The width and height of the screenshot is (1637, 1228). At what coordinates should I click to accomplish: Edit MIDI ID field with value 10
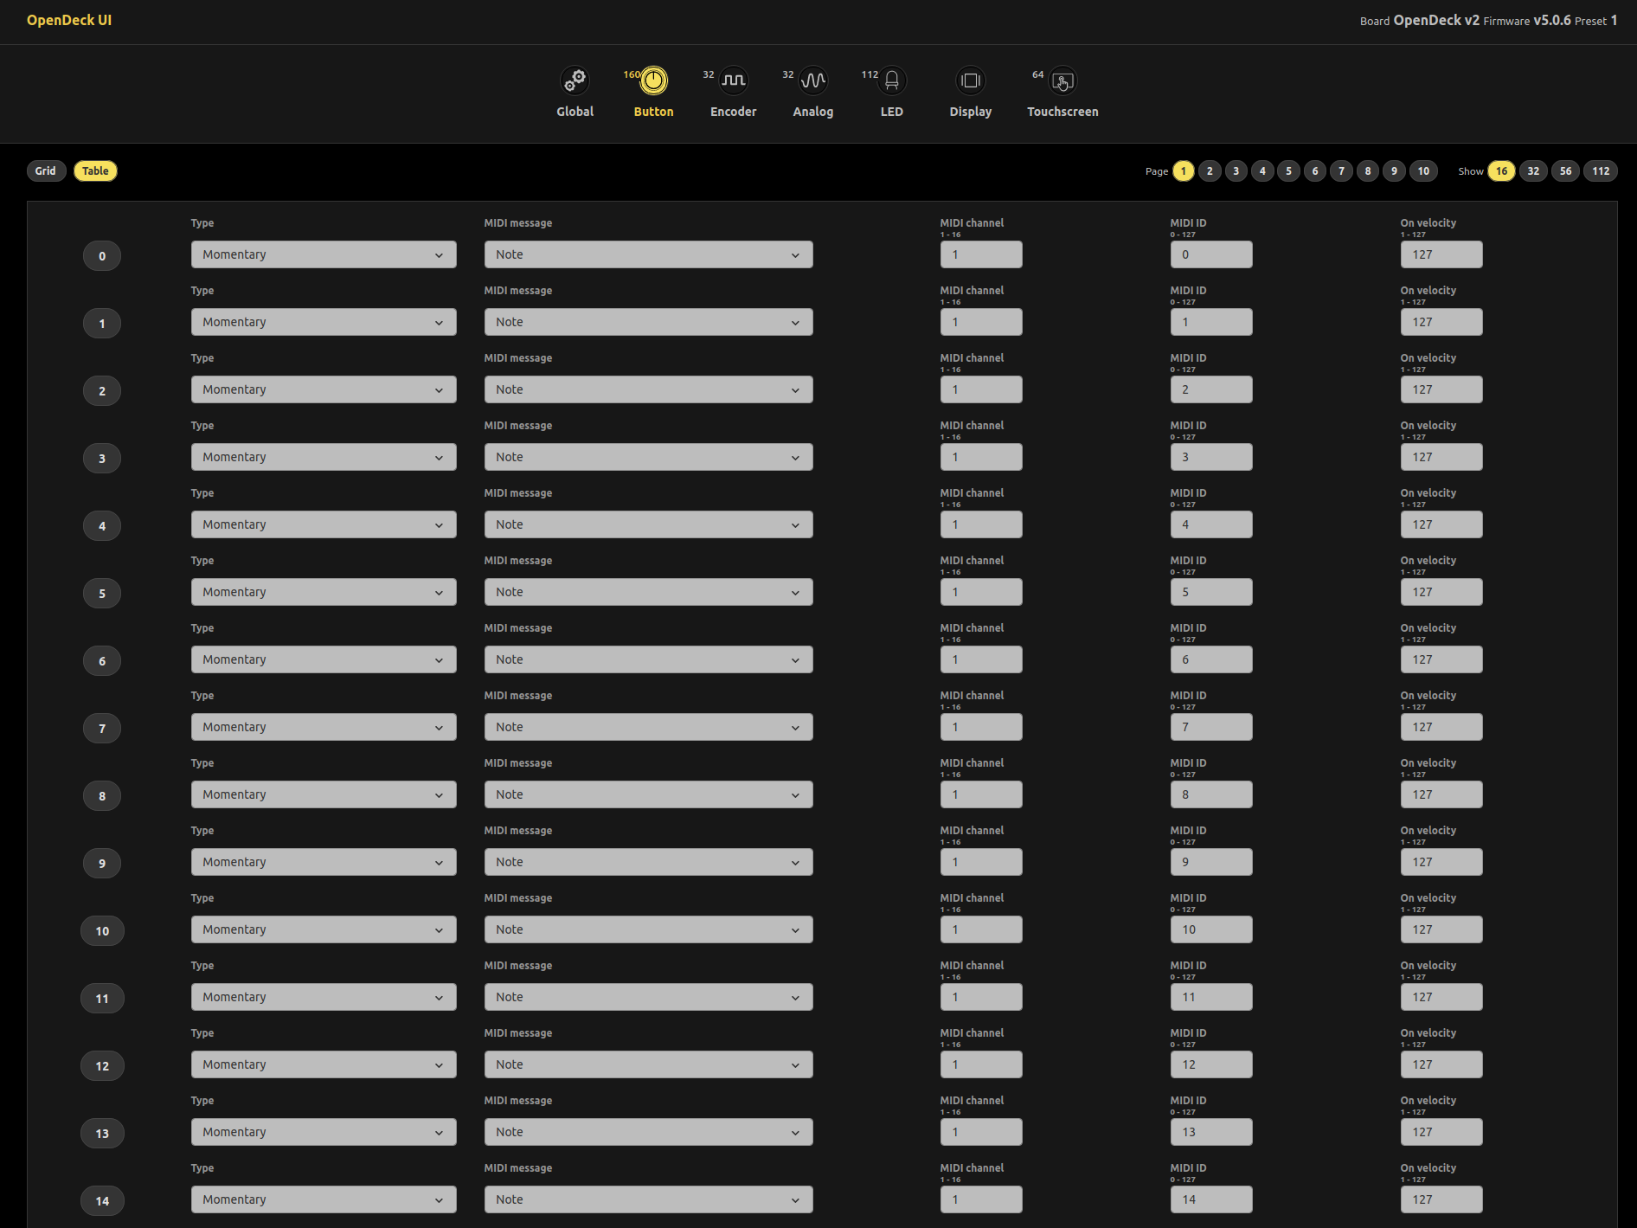(x=1211, y=929)
